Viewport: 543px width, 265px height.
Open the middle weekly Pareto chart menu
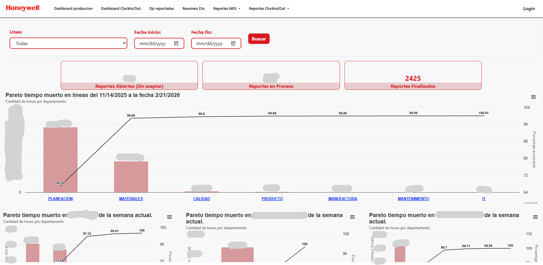(352, 217)
